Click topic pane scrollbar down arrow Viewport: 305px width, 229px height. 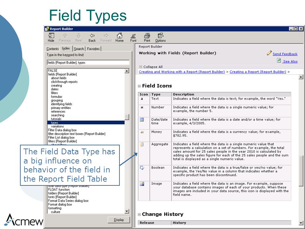click(301, 223)
